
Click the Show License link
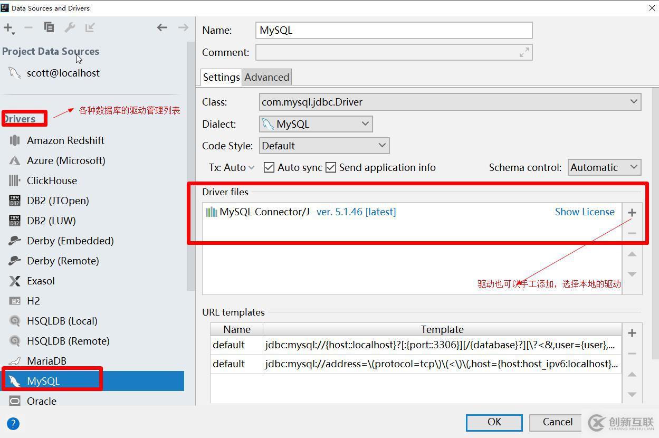[585, 212]
